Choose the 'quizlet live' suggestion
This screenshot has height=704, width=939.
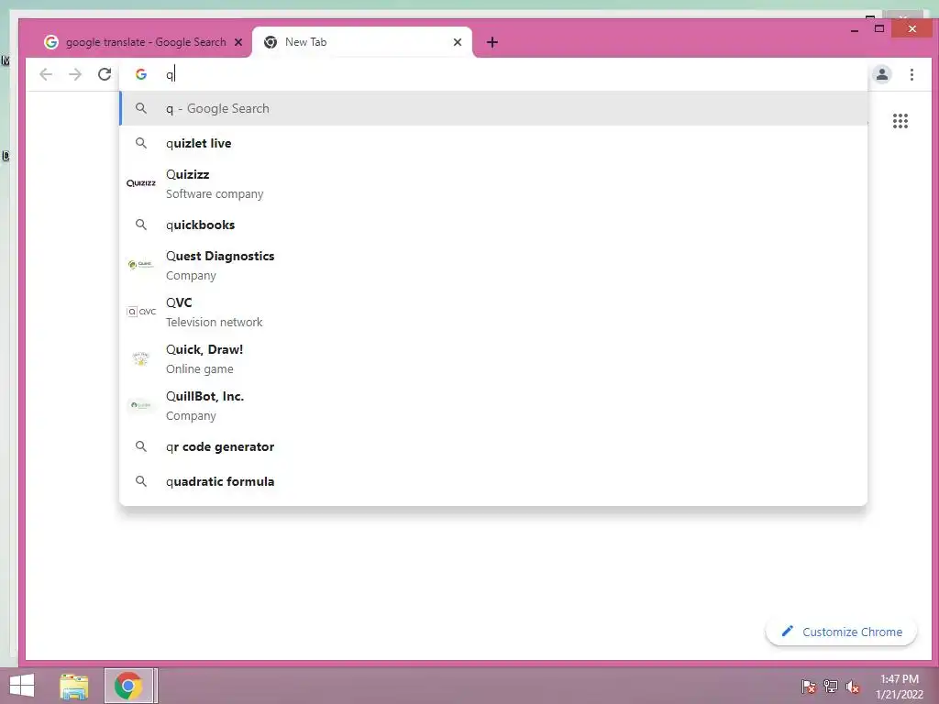(x=493, y=143)
